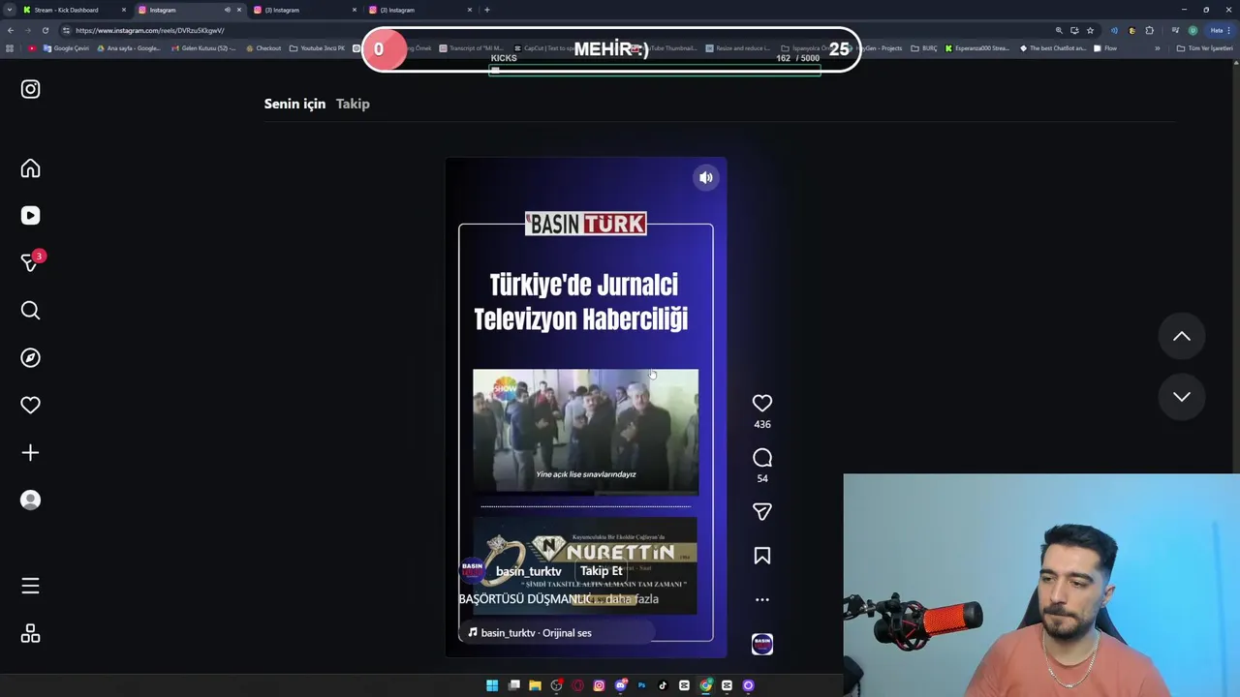Open Notifications heart in sidebar
This screenshot has height=697, width=1240.
[30, 406]
